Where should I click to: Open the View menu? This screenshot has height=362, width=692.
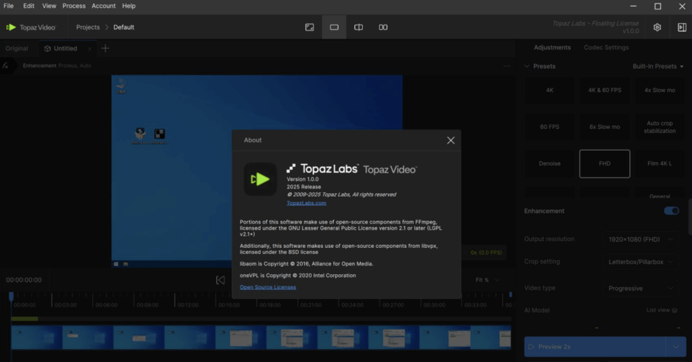coord(49,5)
